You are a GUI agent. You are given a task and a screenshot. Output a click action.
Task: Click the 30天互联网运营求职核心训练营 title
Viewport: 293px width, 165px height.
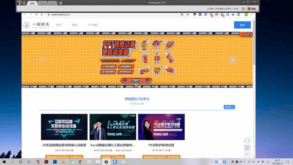click(x=64, y=145)
